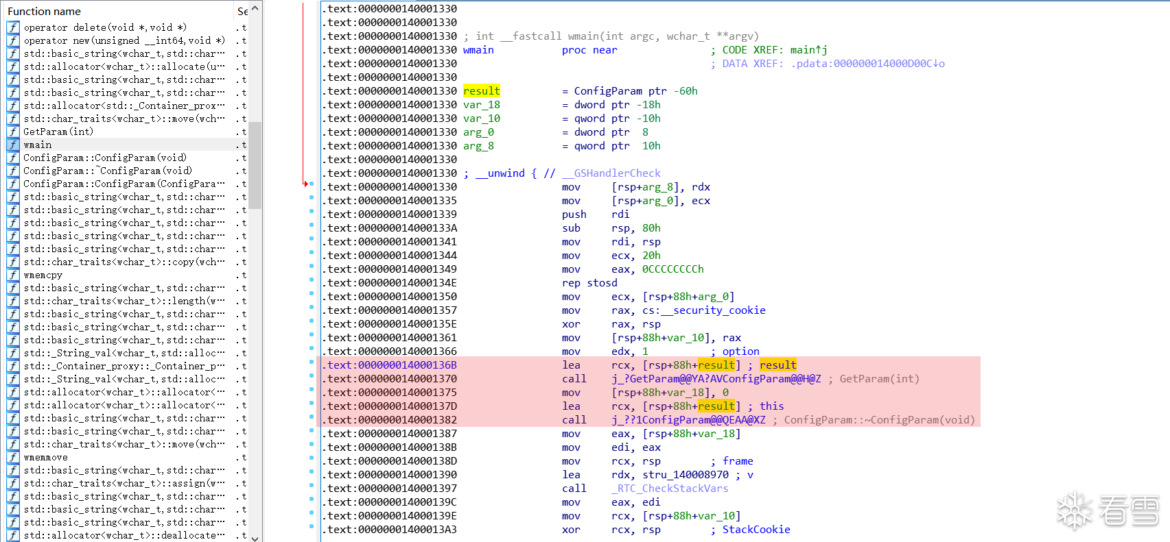Click 'arg_8' in its qword ptr definition line

click(x=478, y=146)
